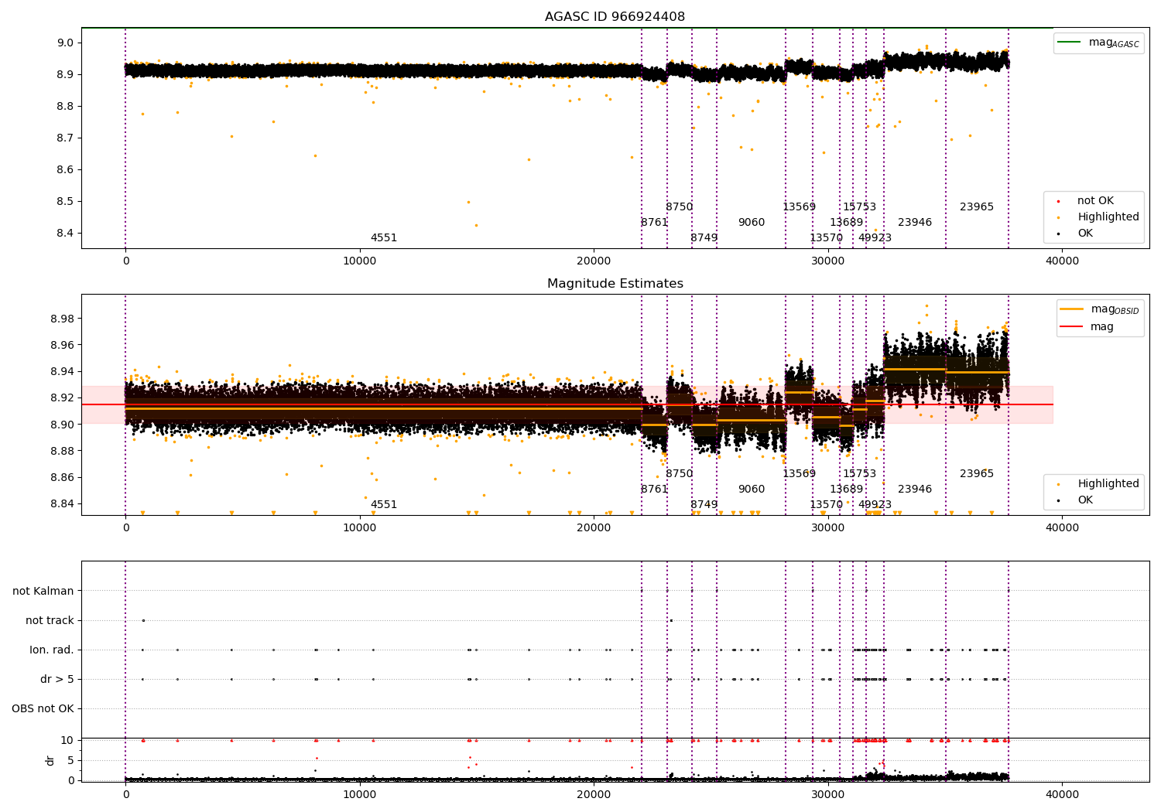
Task: Click the green mag AGASC legend line sample
Action: coord(1070,43)
